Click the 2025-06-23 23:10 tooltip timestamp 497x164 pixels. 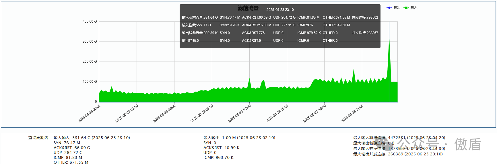tap(280, 10)
